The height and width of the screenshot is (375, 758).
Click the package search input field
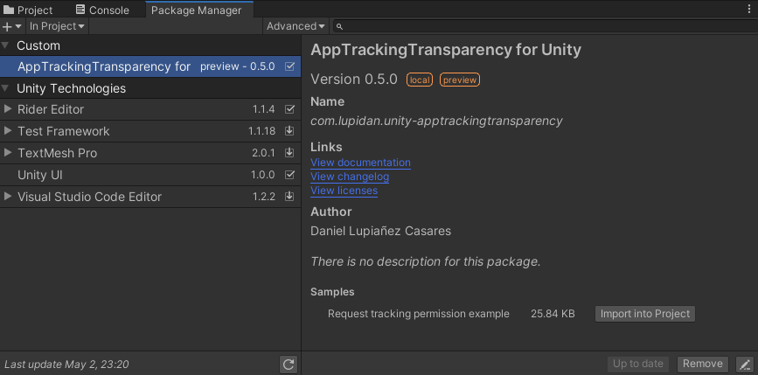(x=542, y=27)
